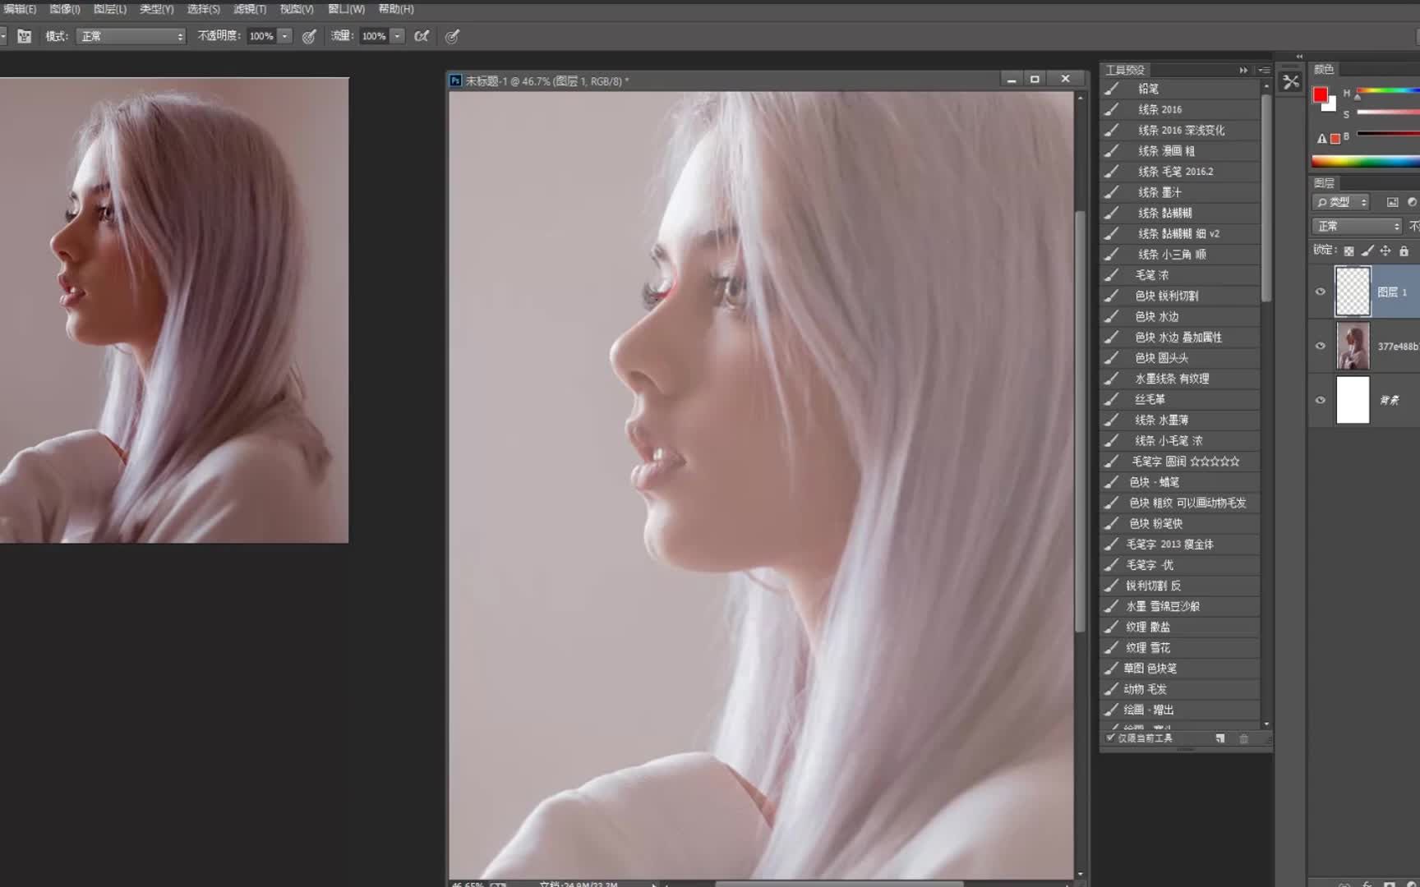Hide the 背景 layer eye

pos(1321,400)
